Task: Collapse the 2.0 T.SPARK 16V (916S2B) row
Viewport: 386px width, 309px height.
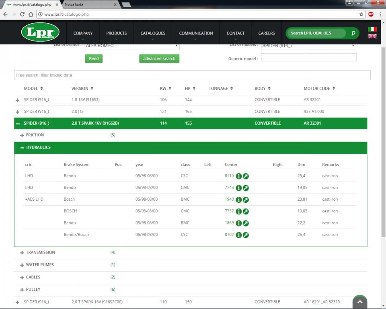Action: click(x=18, y=124)
